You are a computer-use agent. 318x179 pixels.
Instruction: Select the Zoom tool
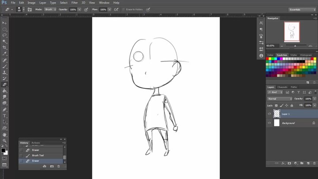[x=4, y=141]
